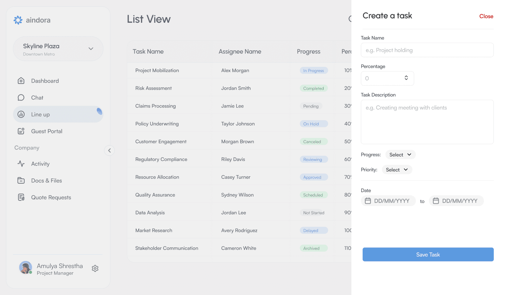Screen dimensions: 505x295
Task: Click the Percentage stepper arrows
Action: tap(406, 78)
